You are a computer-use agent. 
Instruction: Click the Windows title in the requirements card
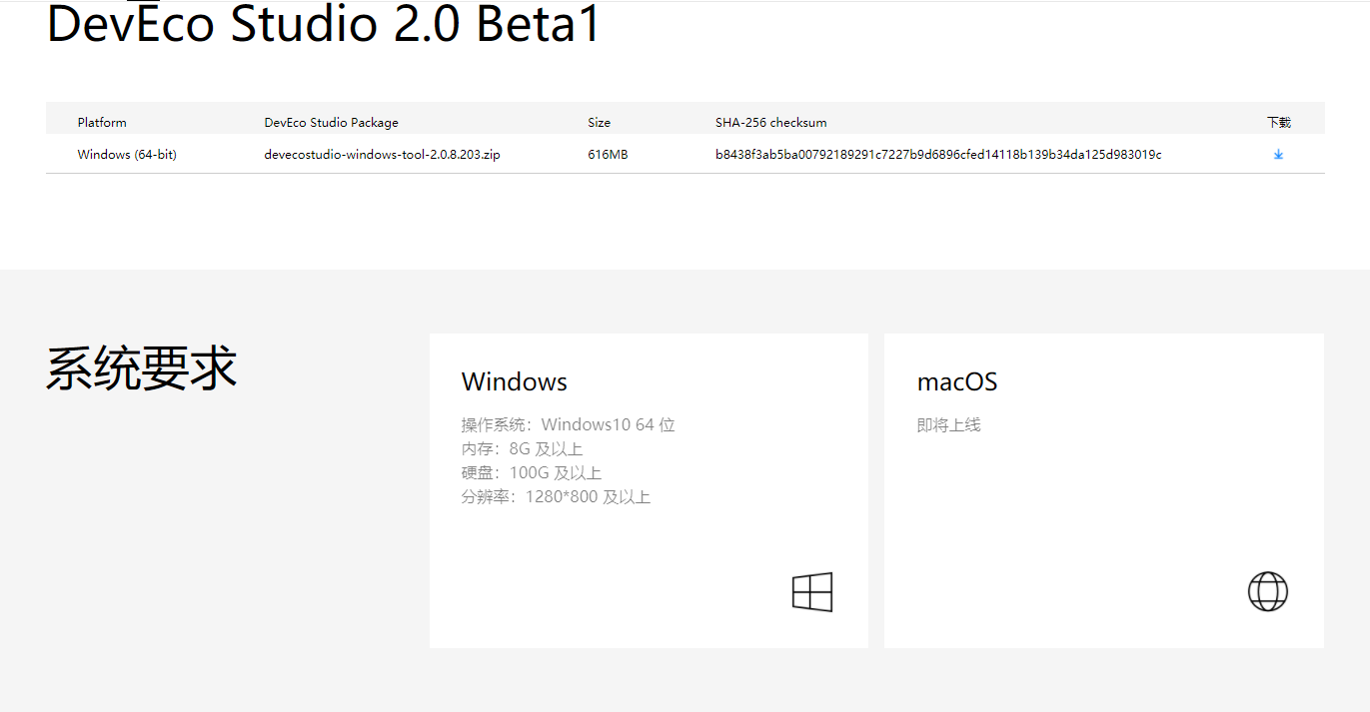pyautogui.click(x=514, y=381)
